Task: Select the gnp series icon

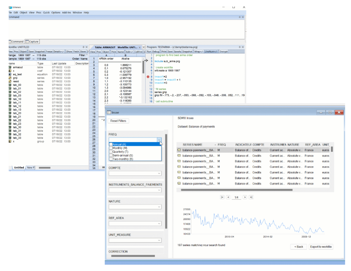Action: pos(10,78)
